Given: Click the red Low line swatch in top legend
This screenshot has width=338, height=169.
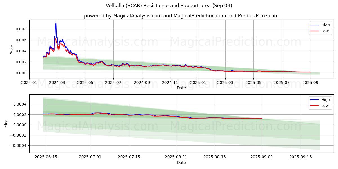Looking at the screenshot, I should click(314, 31).
